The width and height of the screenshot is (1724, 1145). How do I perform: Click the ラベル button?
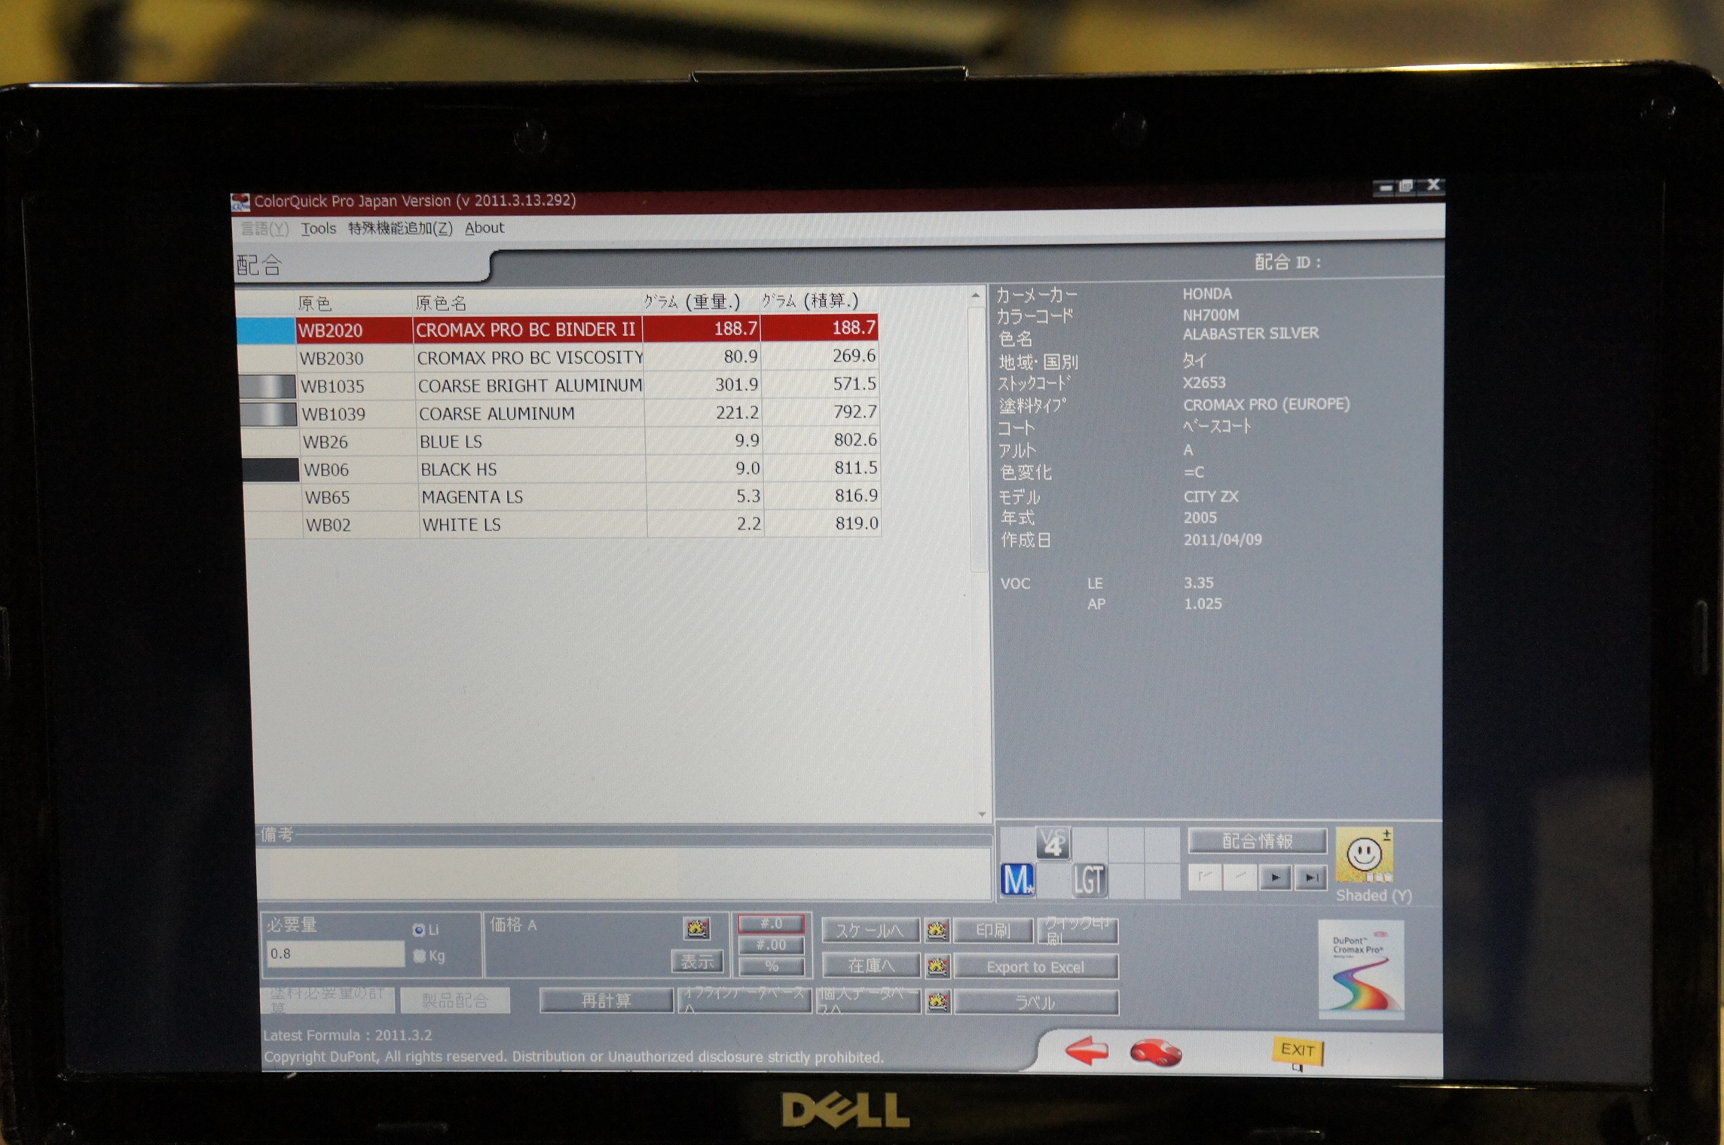[1037, 1003]
